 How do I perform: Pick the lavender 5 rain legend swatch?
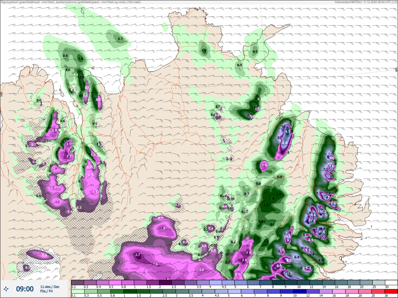pyautogui.click(x=234, y=292)
